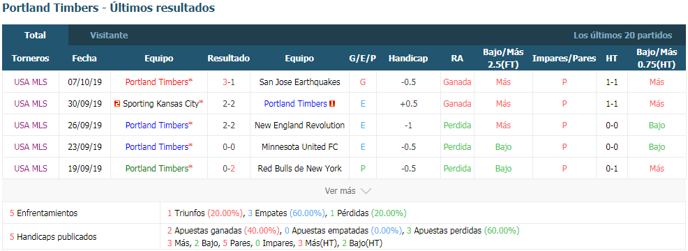
Task: Click USA MLS in the 19/09/19 row
Action: tap(30, 168)
